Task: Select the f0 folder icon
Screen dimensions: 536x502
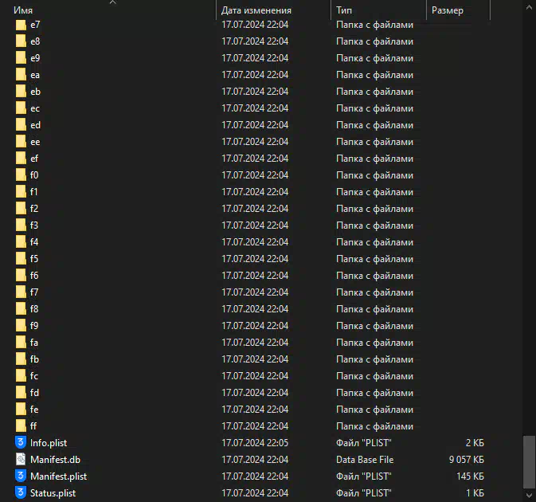Action: [21, 175]
